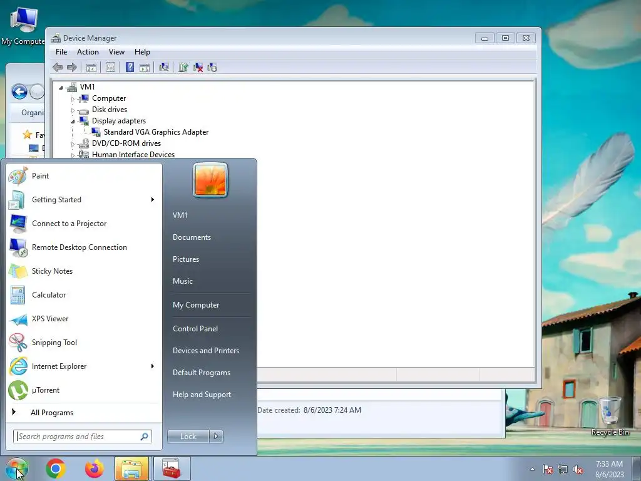Show hidden tray icons arrow

click(x=532, y=470)
